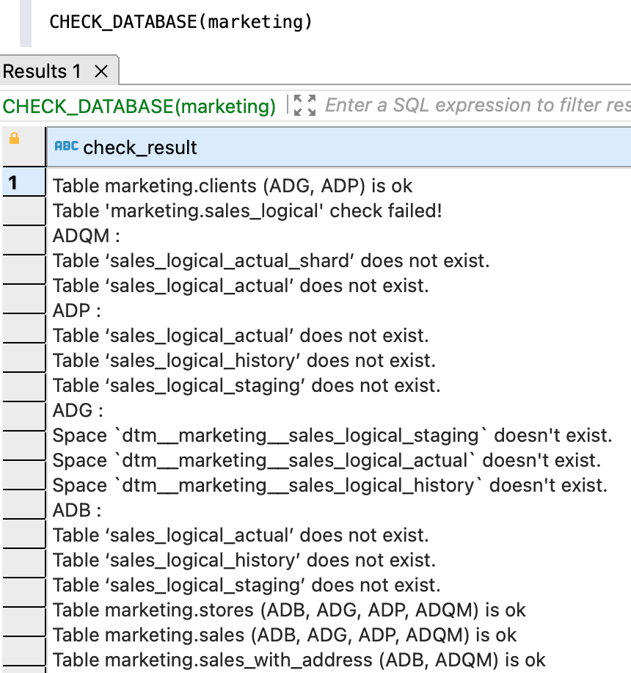
Task: Click the 'marketing.sales_logical' check failed line
Action: click(x=247, y=211)
